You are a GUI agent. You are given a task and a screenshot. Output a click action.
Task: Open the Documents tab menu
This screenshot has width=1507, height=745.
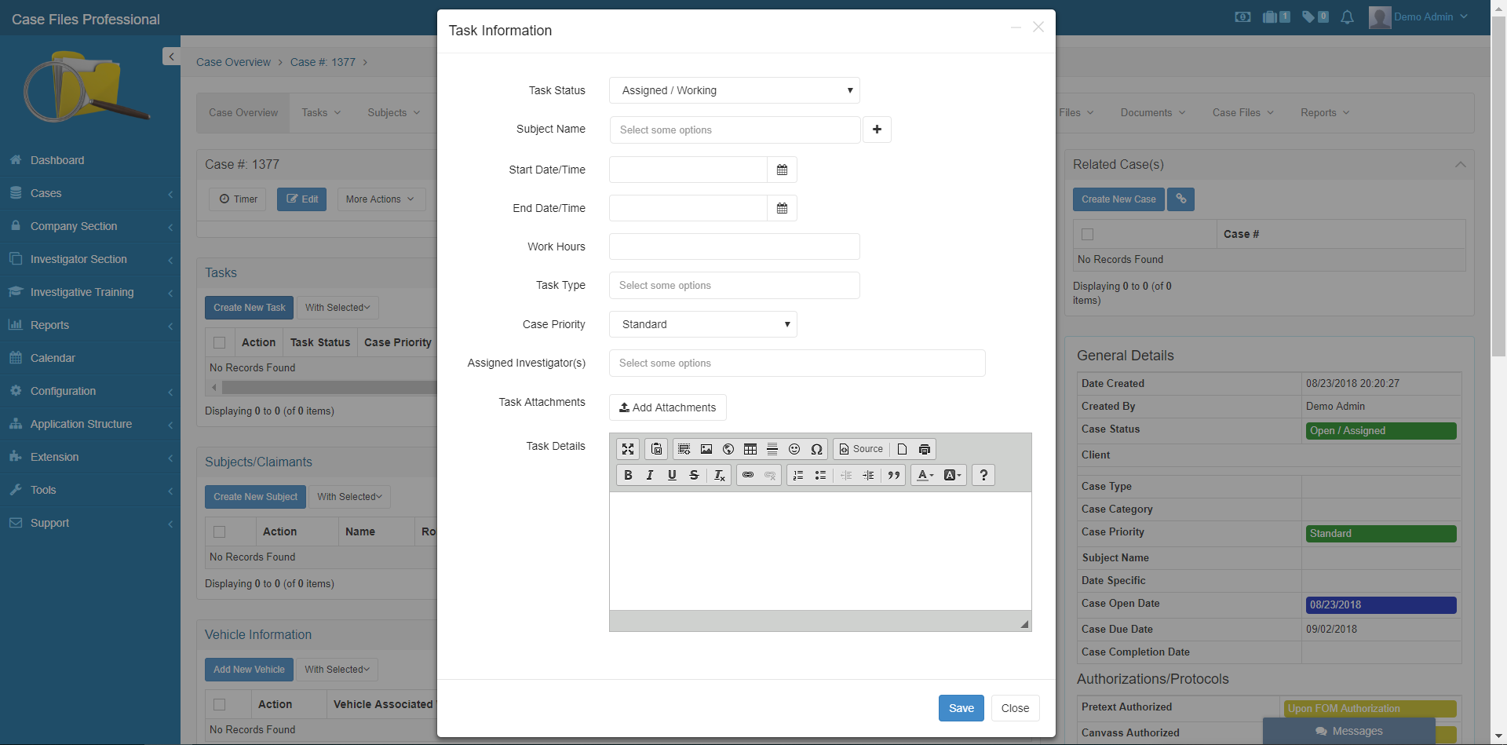point(1153,113)
